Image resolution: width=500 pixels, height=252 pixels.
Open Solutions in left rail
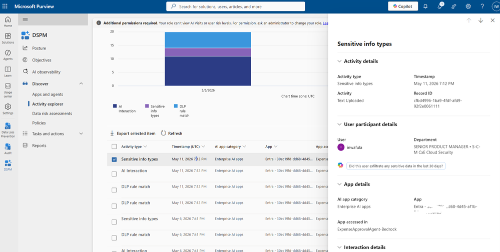[8, 38]
